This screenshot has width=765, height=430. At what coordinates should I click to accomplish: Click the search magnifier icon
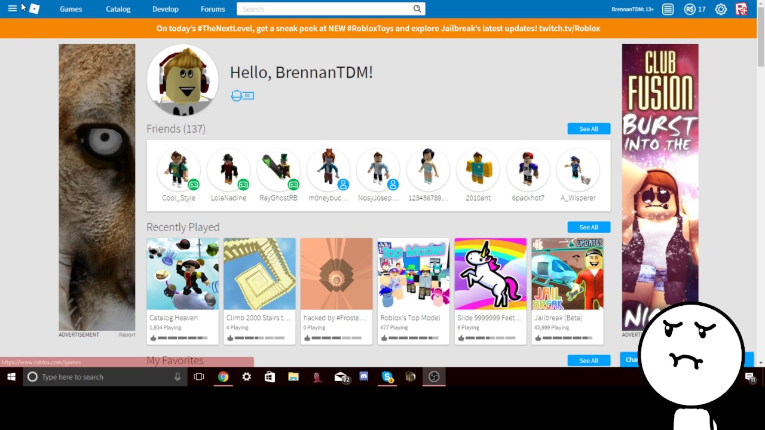417,9
